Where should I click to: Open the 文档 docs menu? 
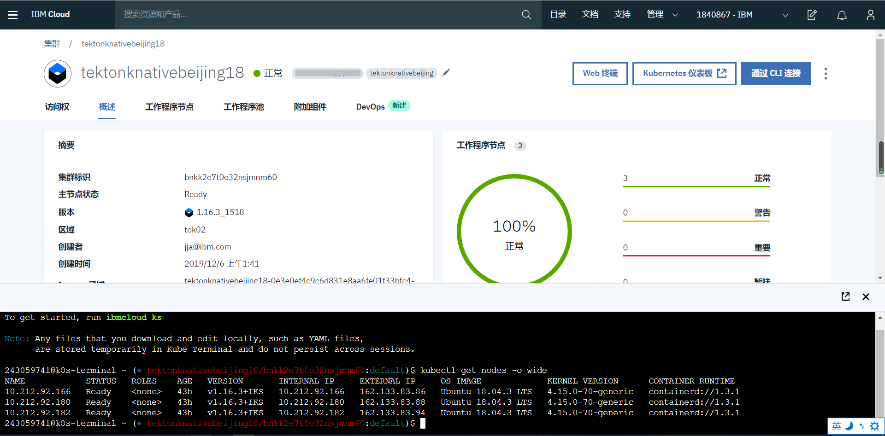pos(590,15)
